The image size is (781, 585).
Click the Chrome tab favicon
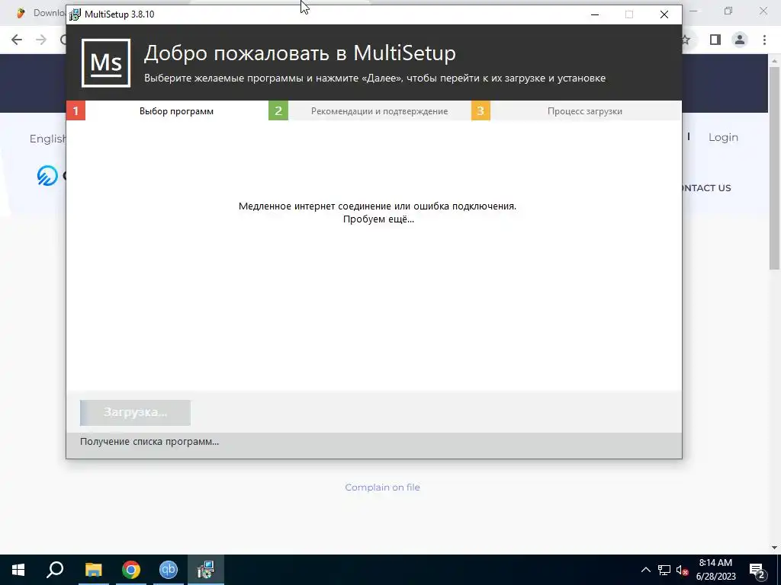coord(21,13)
